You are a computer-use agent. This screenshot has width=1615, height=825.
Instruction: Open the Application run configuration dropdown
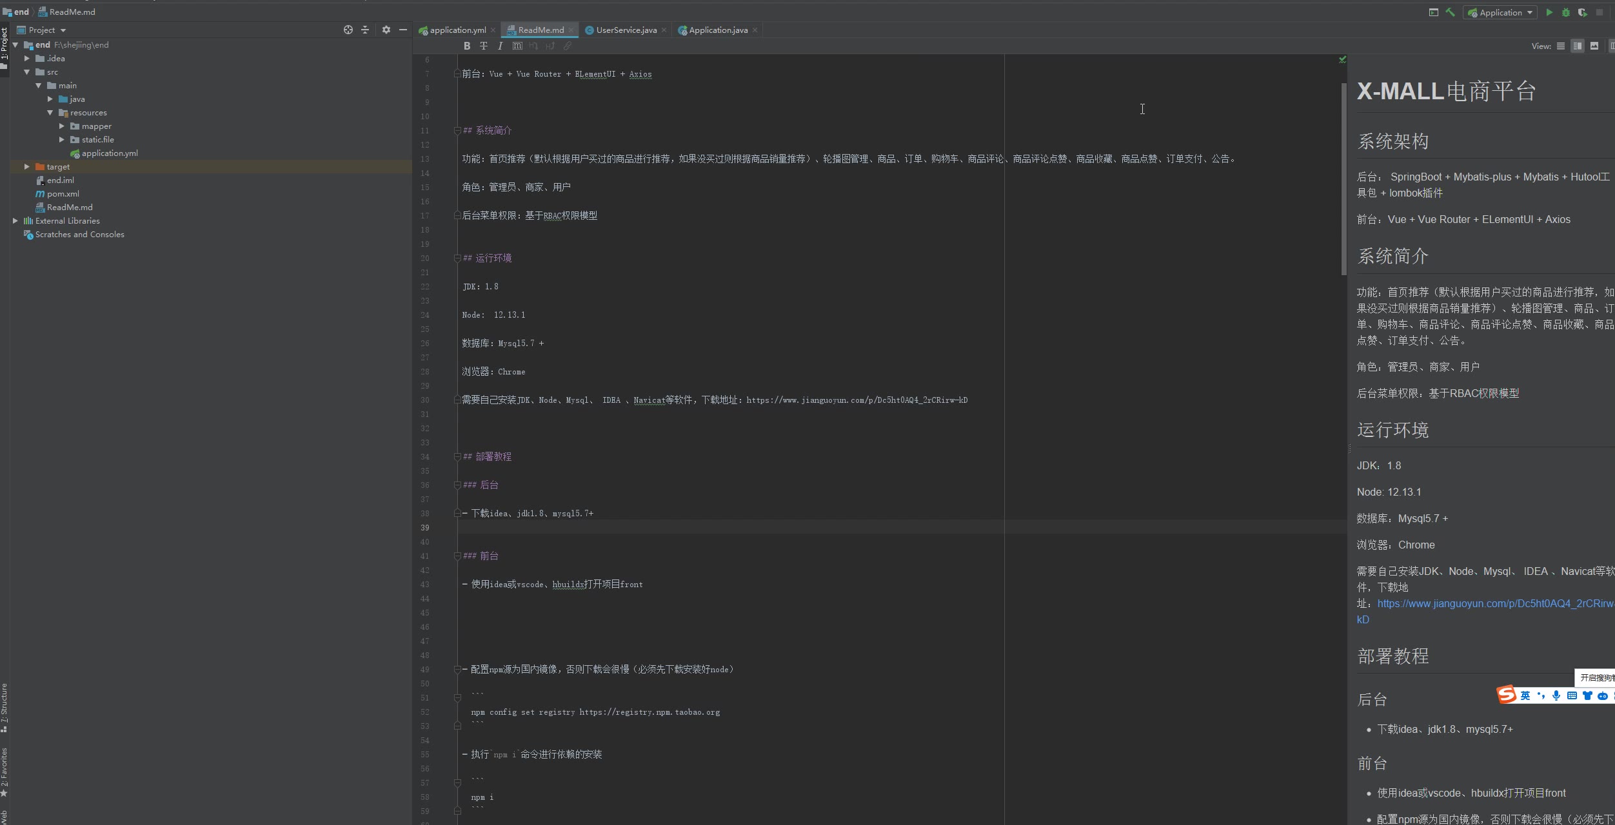tap(1500, 12)
